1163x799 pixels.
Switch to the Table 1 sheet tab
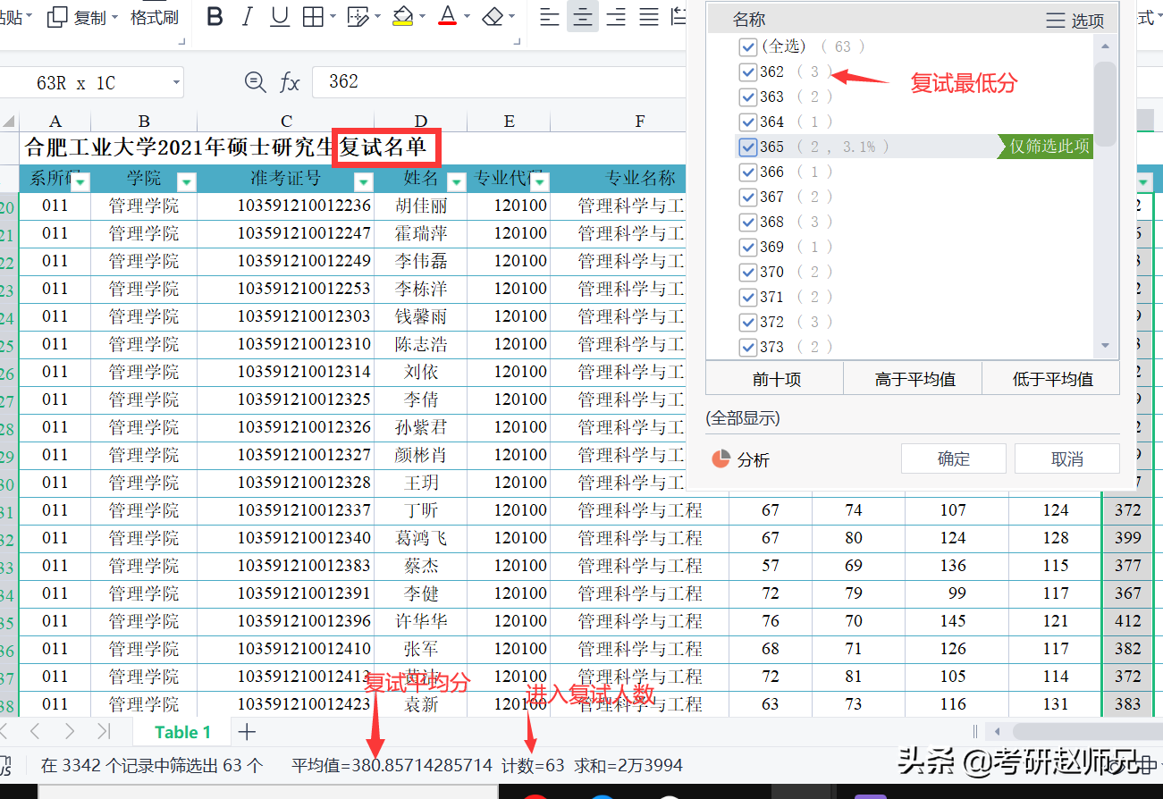[181, 731]
